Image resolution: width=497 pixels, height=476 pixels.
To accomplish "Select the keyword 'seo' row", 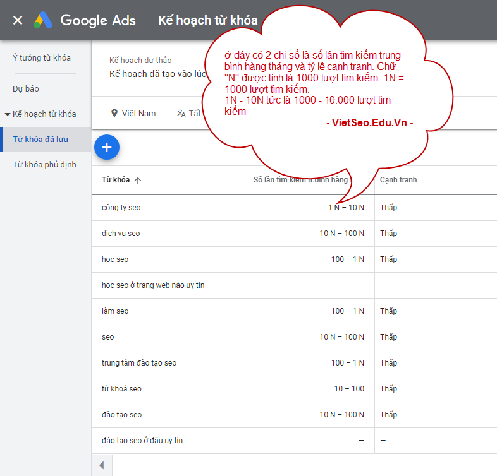I will 107,337.
